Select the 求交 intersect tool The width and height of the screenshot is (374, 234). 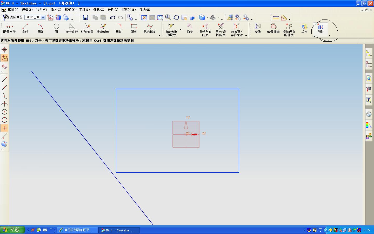(x=304, y=29)
